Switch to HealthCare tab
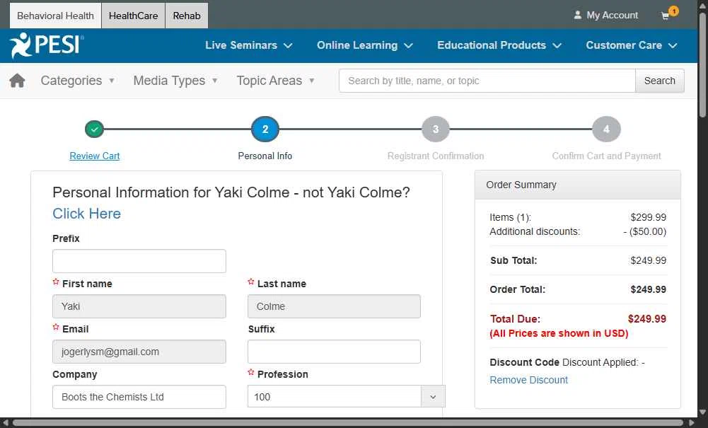This screenshot has width=708, height=428. click(133, 16)
